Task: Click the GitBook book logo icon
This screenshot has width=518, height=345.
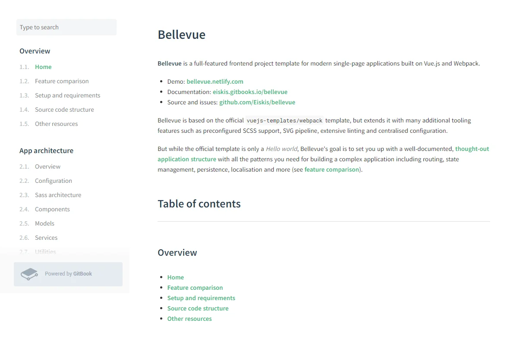Action: (29, 274)
